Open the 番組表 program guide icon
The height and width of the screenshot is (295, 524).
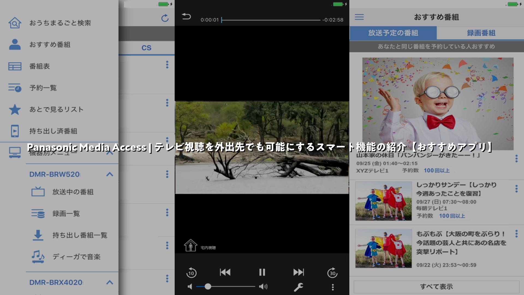15,66
